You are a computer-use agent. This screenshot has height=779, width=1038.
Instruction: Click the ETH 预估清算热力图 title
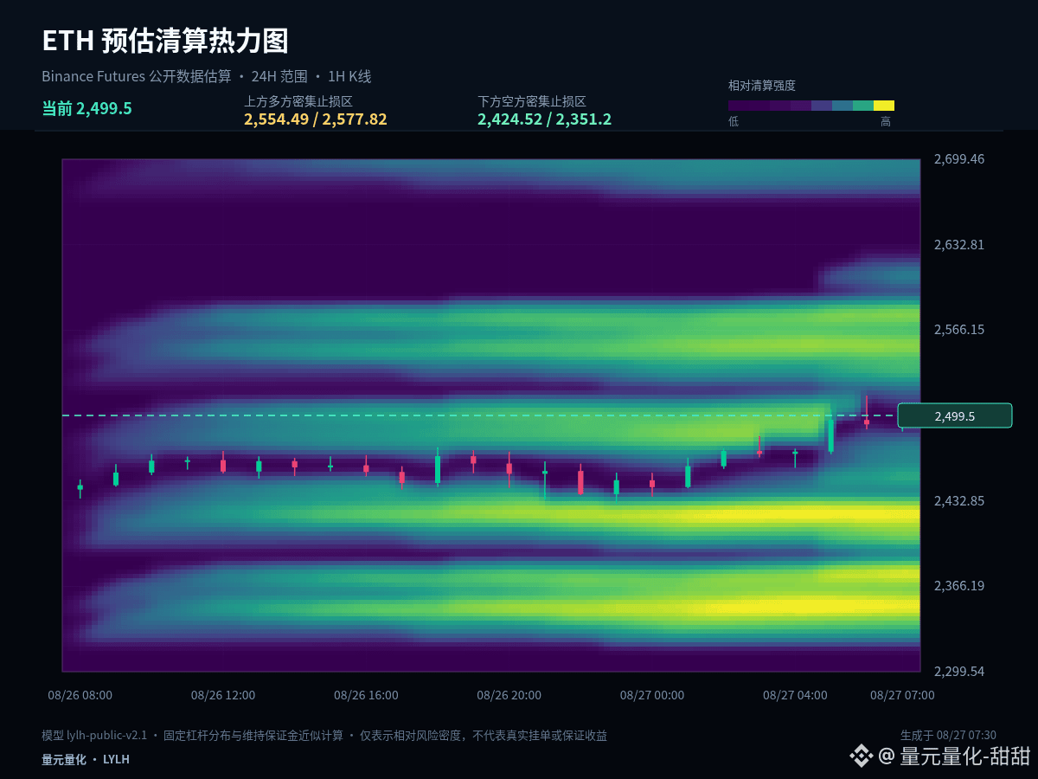165,41
